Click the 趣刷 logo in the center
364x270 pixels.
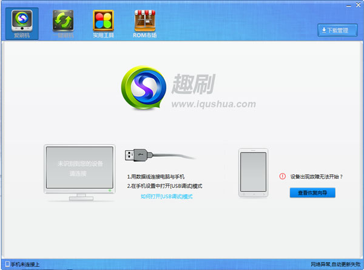146,89
